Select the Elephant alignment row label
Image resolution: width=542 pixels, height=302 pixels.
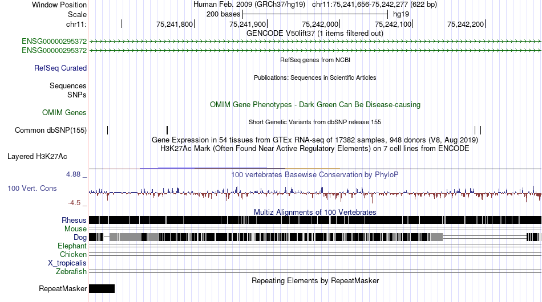click(72, 246)
